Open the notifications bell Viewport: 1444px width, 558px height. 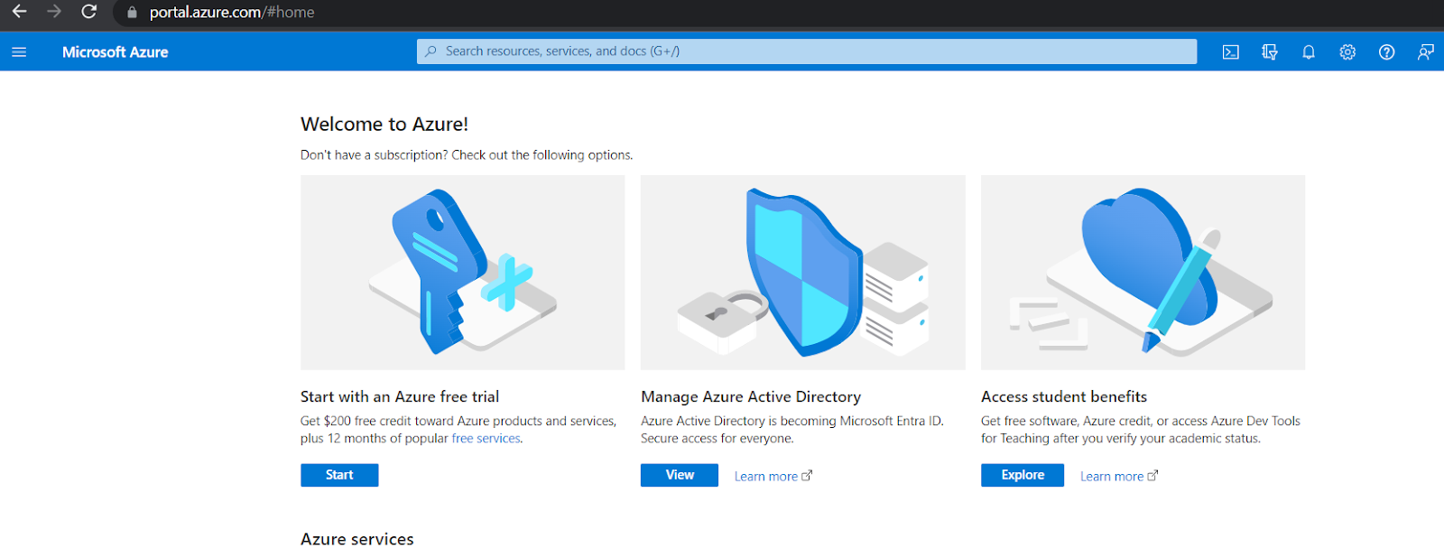pos(1309,52)
